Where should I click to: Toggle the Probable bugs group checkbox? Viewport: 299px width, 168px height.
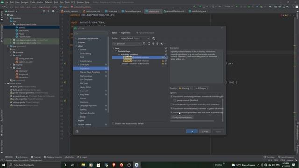[166, 51]
